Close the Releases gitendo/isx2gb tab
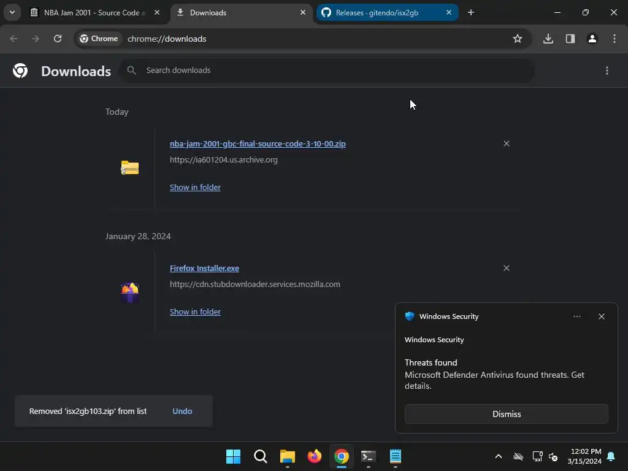628x471 pixels. [449, 12]
